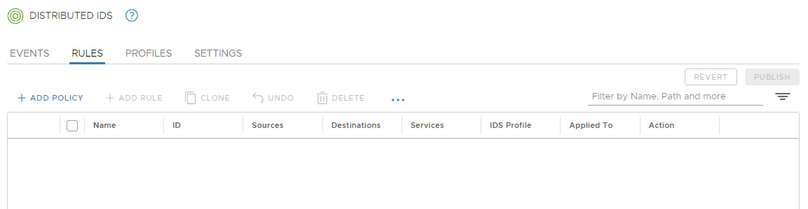Click the Undo arrow icon
Viewport: 808px width, 209px height.
(x=258, y=98)
